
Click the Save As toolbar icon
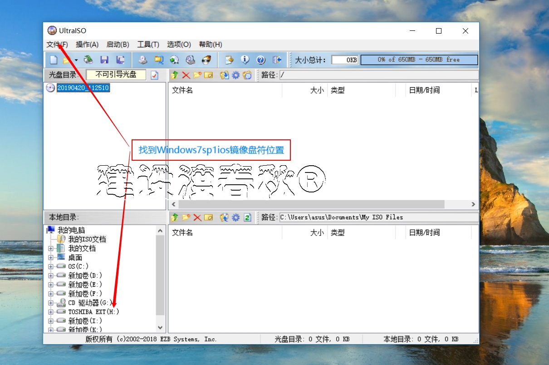(119, 59)
